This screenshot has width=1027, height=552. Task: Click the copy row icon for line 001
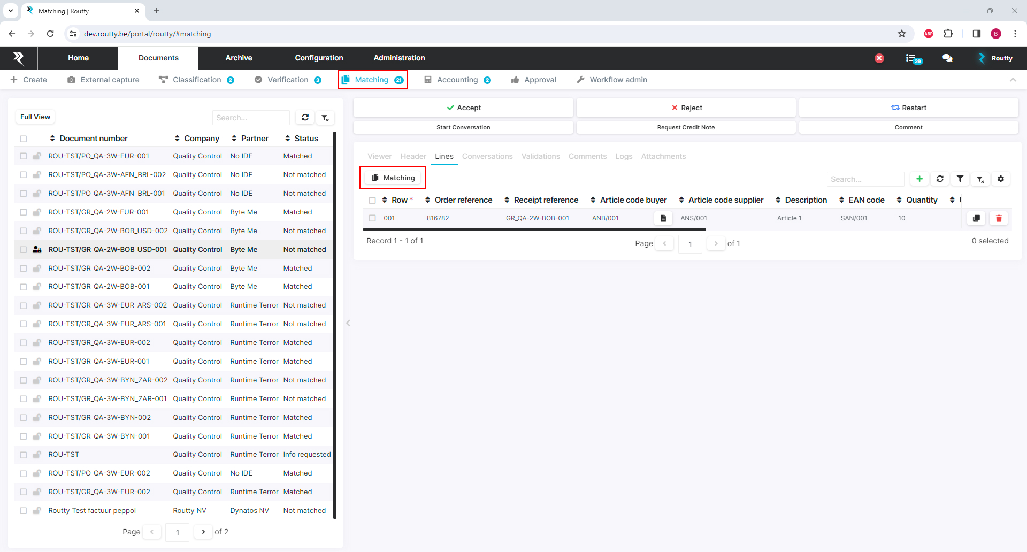tap(976, 218)
